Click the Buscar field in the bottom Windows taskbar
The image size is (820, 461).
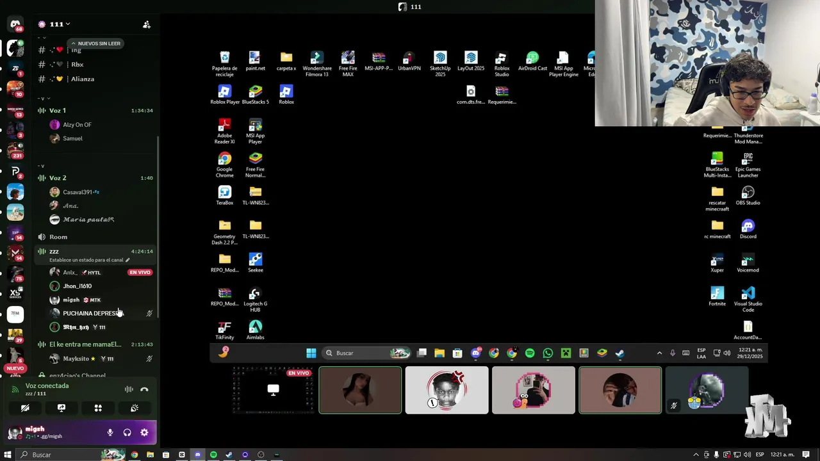[x=70, y=455]
